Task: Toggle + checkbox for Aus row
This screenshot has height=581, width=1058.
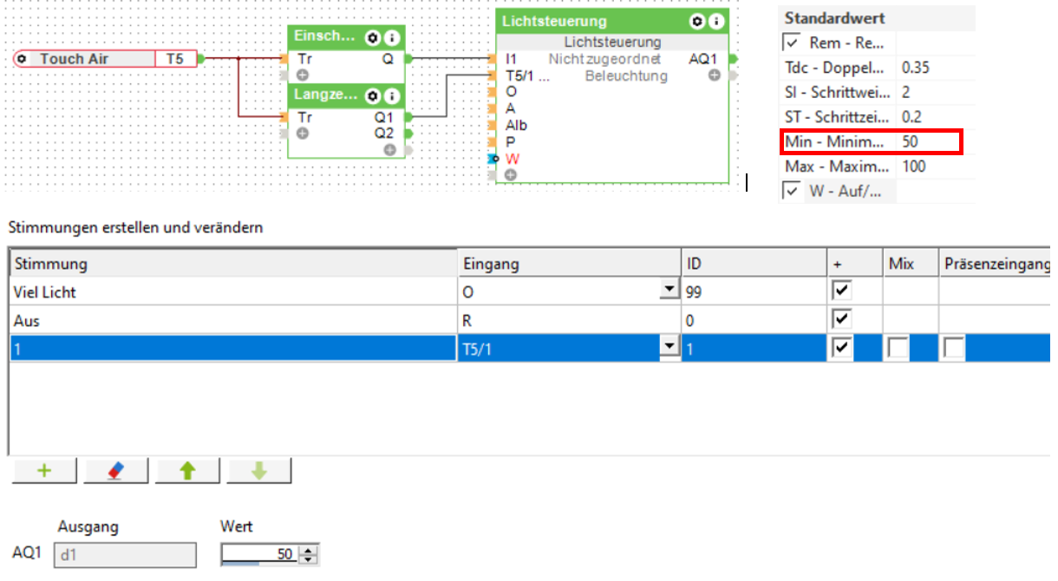Action: (x=840, y=320)
